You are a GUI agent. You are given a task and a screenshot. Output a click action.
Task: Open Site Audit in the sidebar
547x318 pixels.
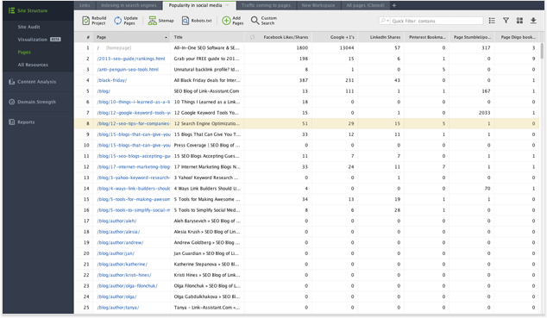[x=29, y=27]
